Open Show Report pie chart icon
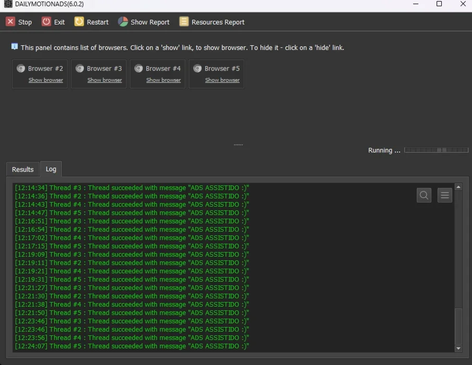The height and width of the screenshot is (365, 472). 123,22
